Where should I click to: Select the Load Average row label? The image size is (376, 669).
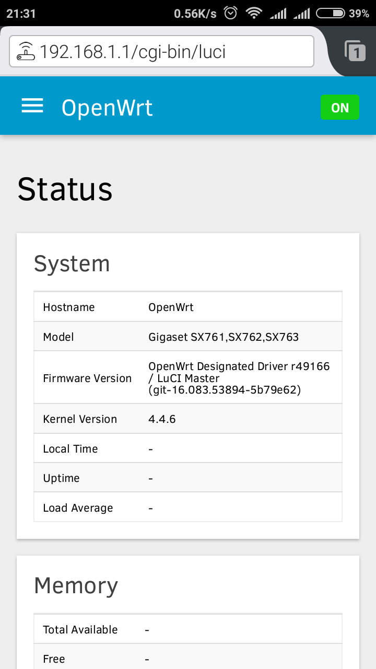78,508
